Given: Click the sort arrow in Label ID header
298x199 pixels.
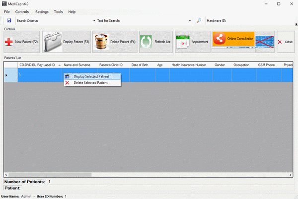Looking at the screenshot, I should pos(60,65).
